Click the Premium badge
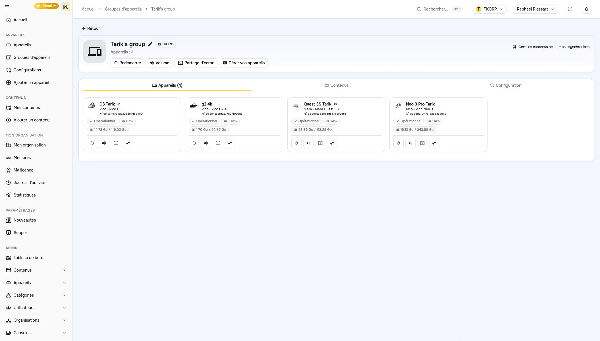The width and height of the screenshot is (600, 341). click(x=46, y=6)
